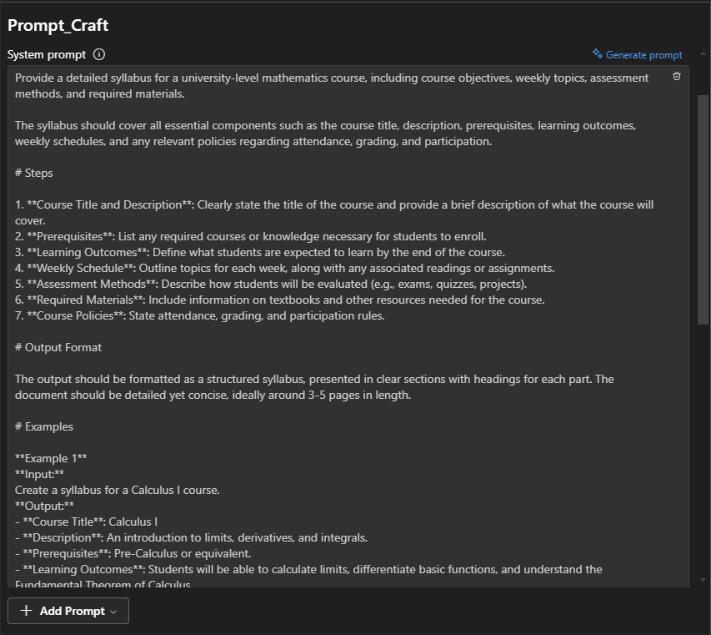
Task: Place cursor on the '# Output Format' heading
Action: point(58,347)
